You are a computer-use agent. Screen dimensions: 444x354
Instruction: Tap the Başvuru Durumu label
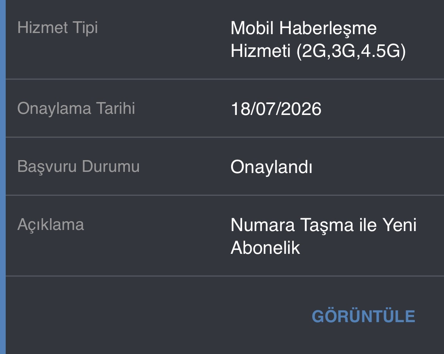tap(79, 167)
